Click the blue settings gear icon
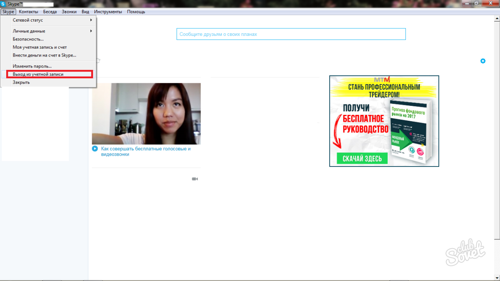Image resolution: width=500 pixels, height=281 pixels. click(482, 61)
